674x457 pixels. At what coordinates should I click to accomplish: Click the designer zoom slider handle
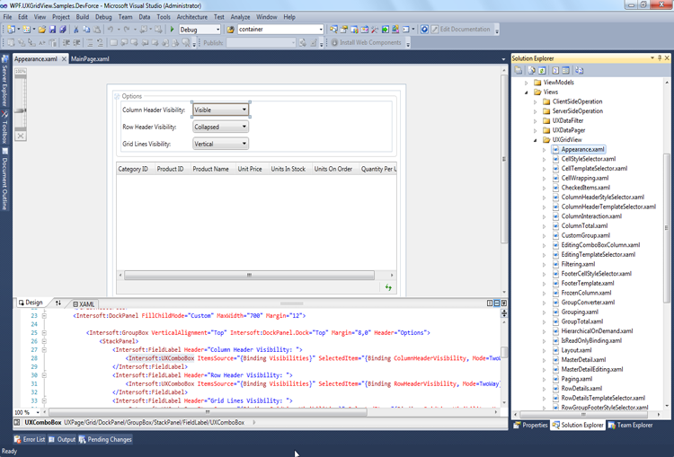click(x=20, y=110)
